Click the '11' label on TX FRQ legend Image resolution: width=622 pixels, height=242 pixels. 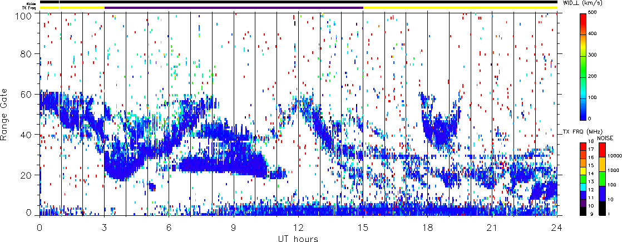(591, 198)
